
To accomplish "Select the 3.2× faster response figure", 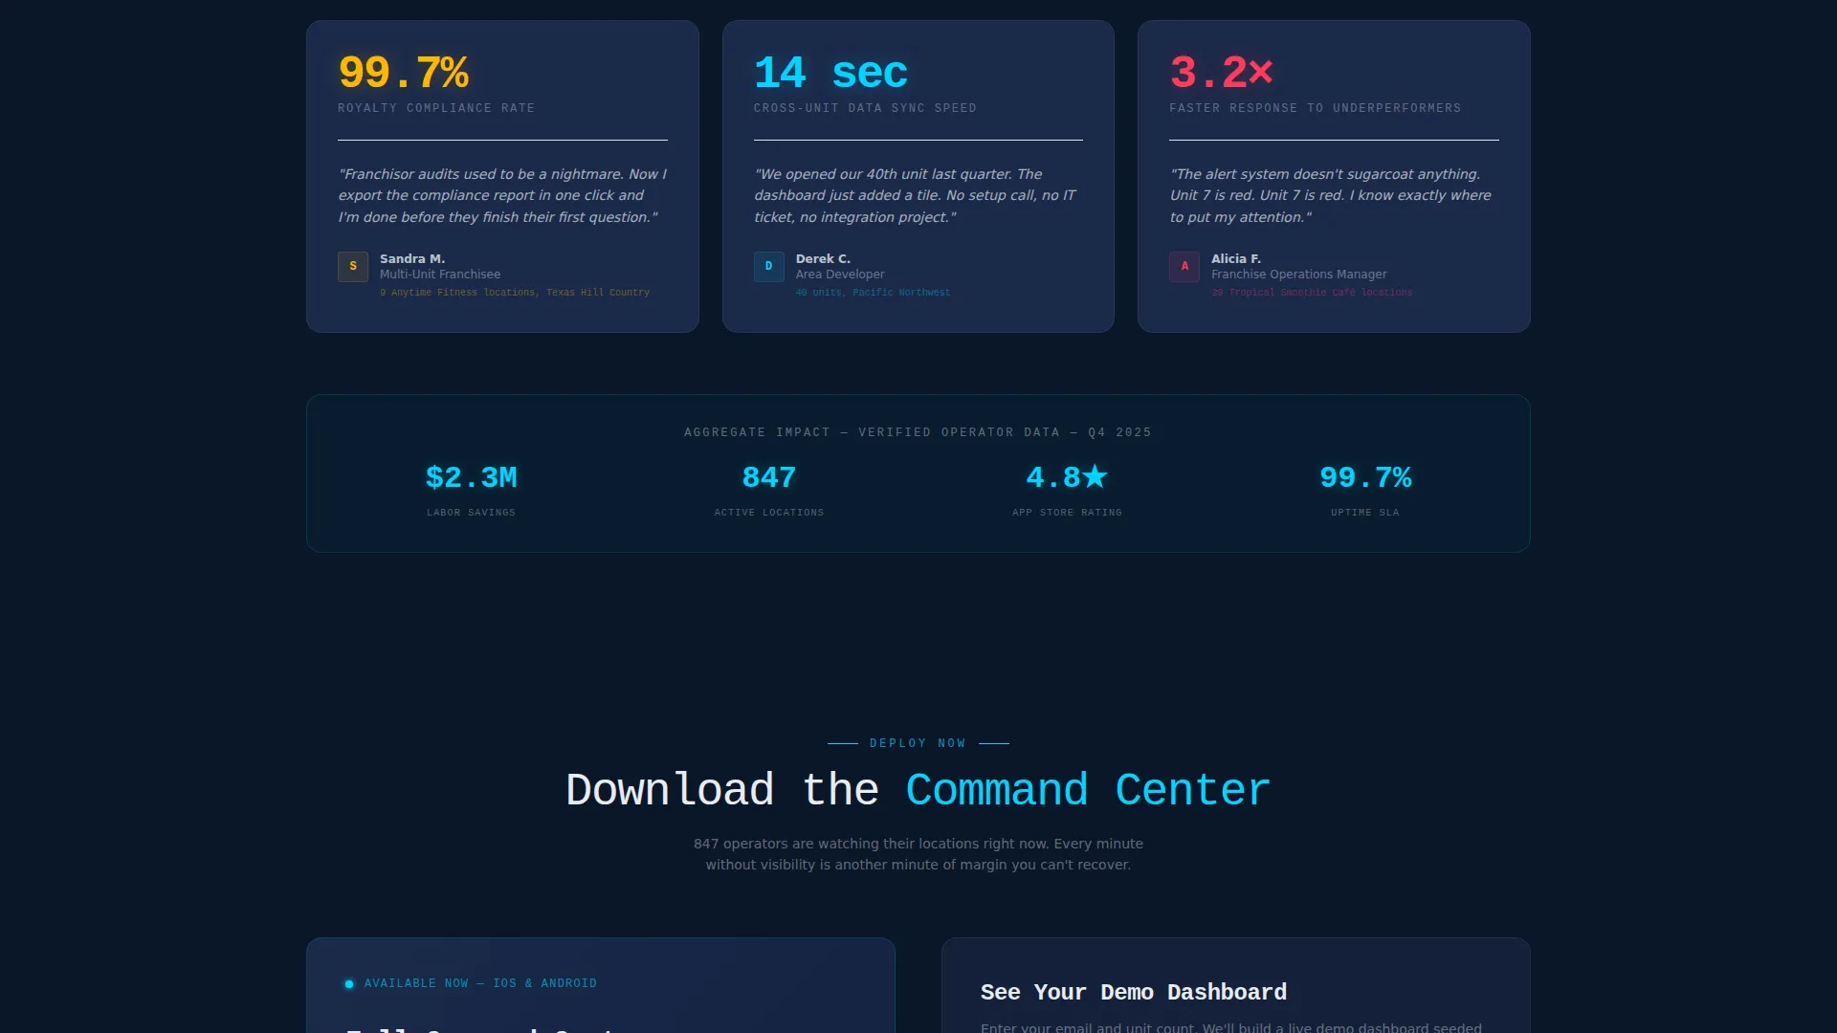I will pyautogui.click(x=1222, y=73).
